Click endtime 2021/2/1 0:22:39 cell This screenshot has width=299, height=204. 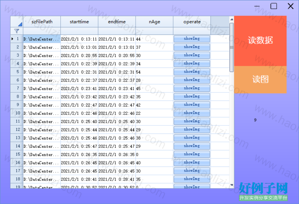(x=117, y=64)
